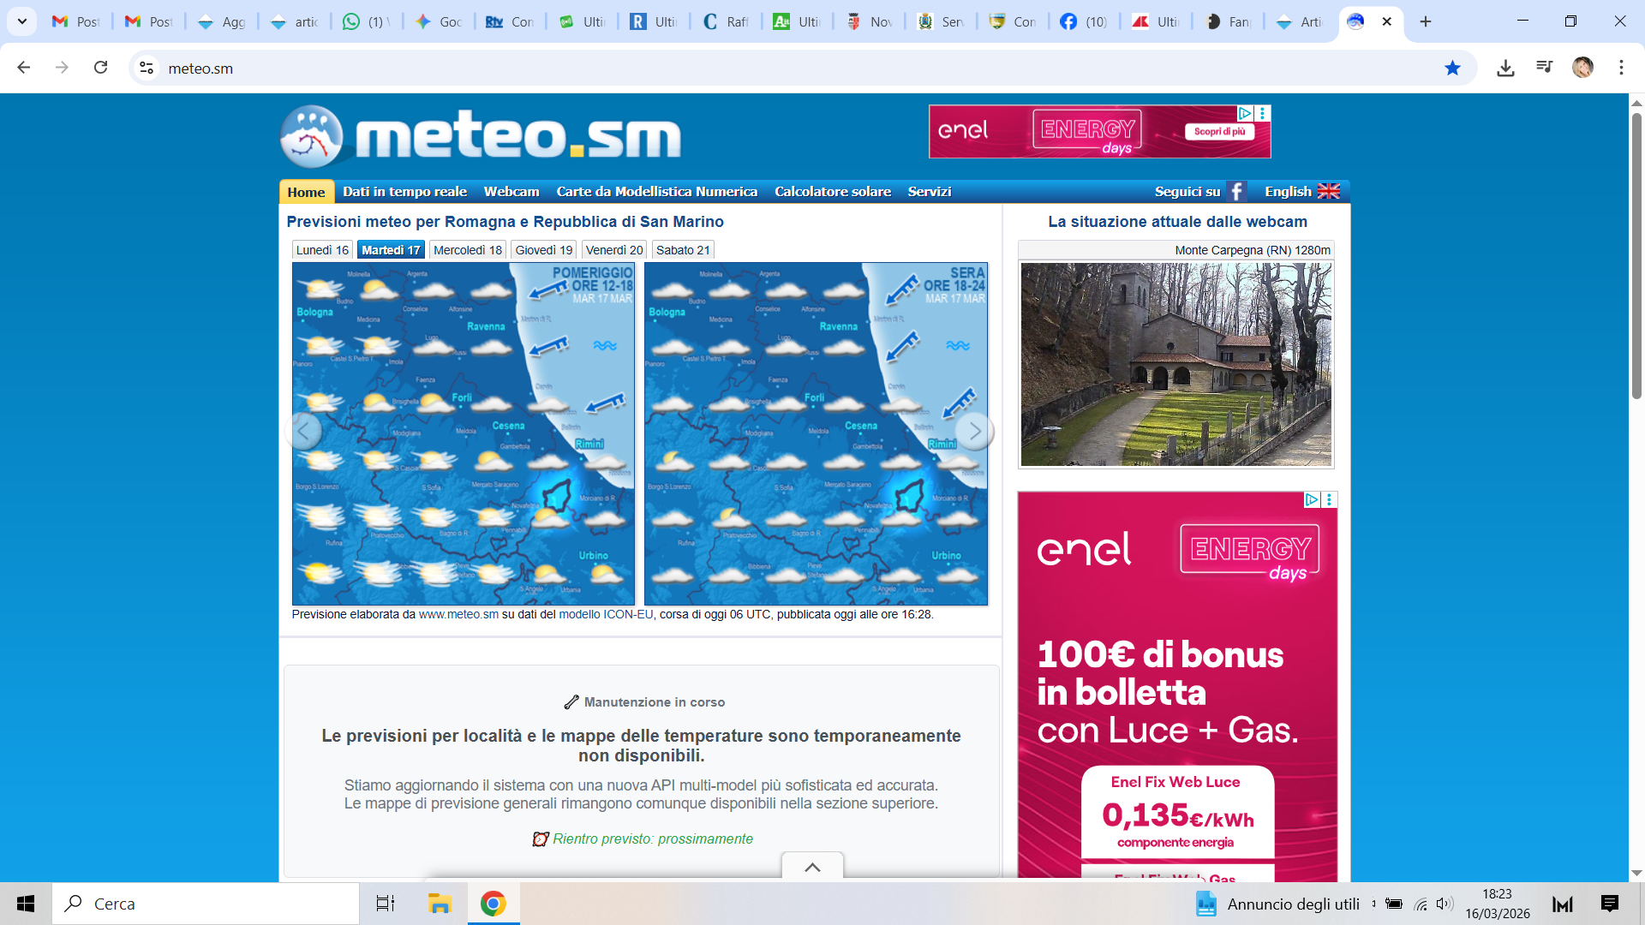Viewport: 1645px width, 925px height.
Task: Switch language via the English flag icon
Action: (1328, 192)
